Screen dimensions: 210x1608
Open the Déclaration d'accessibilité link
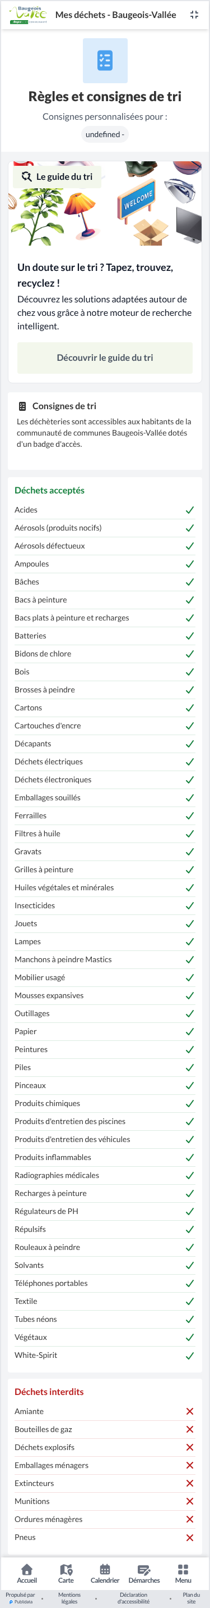pyautogui.click(x=134, y=1598)
